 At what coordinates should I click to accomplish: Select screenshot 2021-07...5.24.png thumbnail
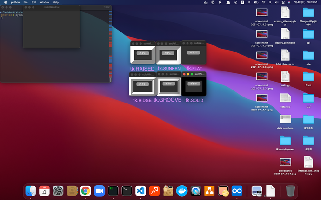[x=285, y=162]
